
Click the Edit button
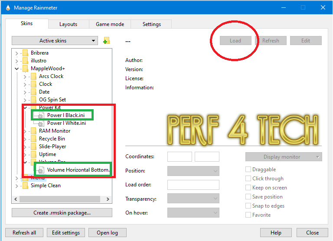click(x=306, y=41)
